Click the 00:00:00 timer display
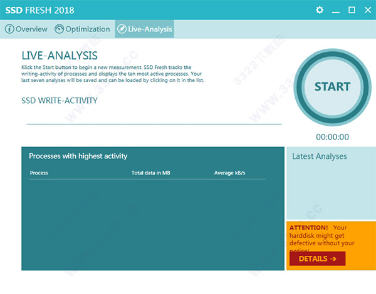This screenshot has width=376, height=294. click(x=332, y=137)
